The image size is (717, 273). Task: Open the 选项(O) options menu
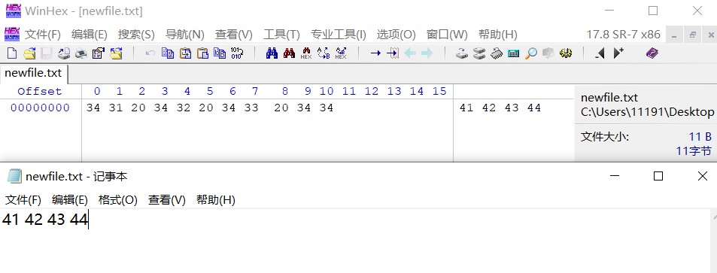[396, 35]
